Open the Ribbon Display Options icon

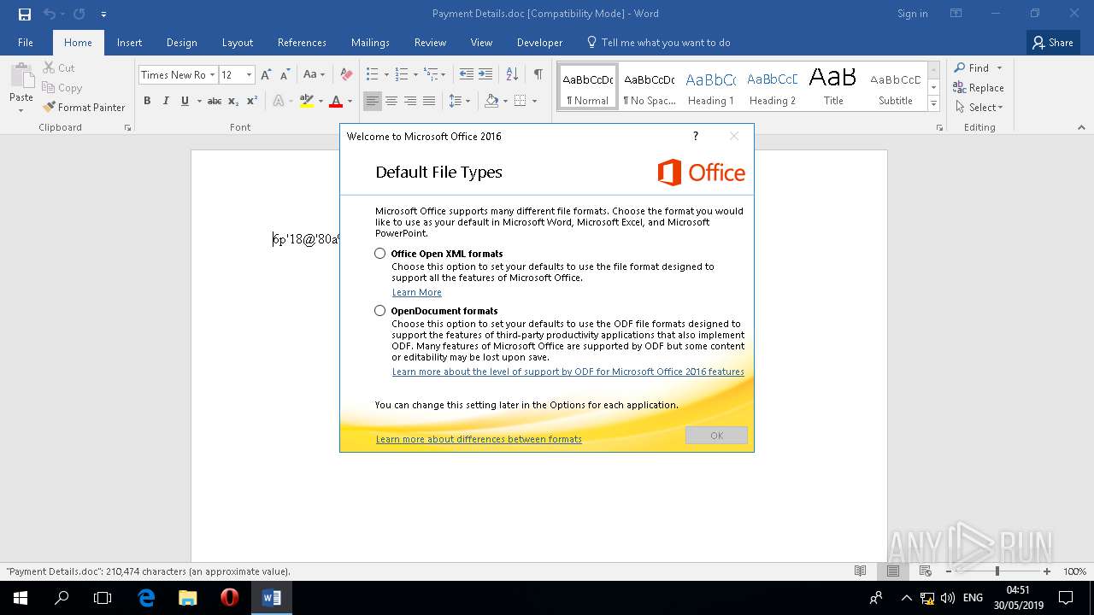[956, 14]
